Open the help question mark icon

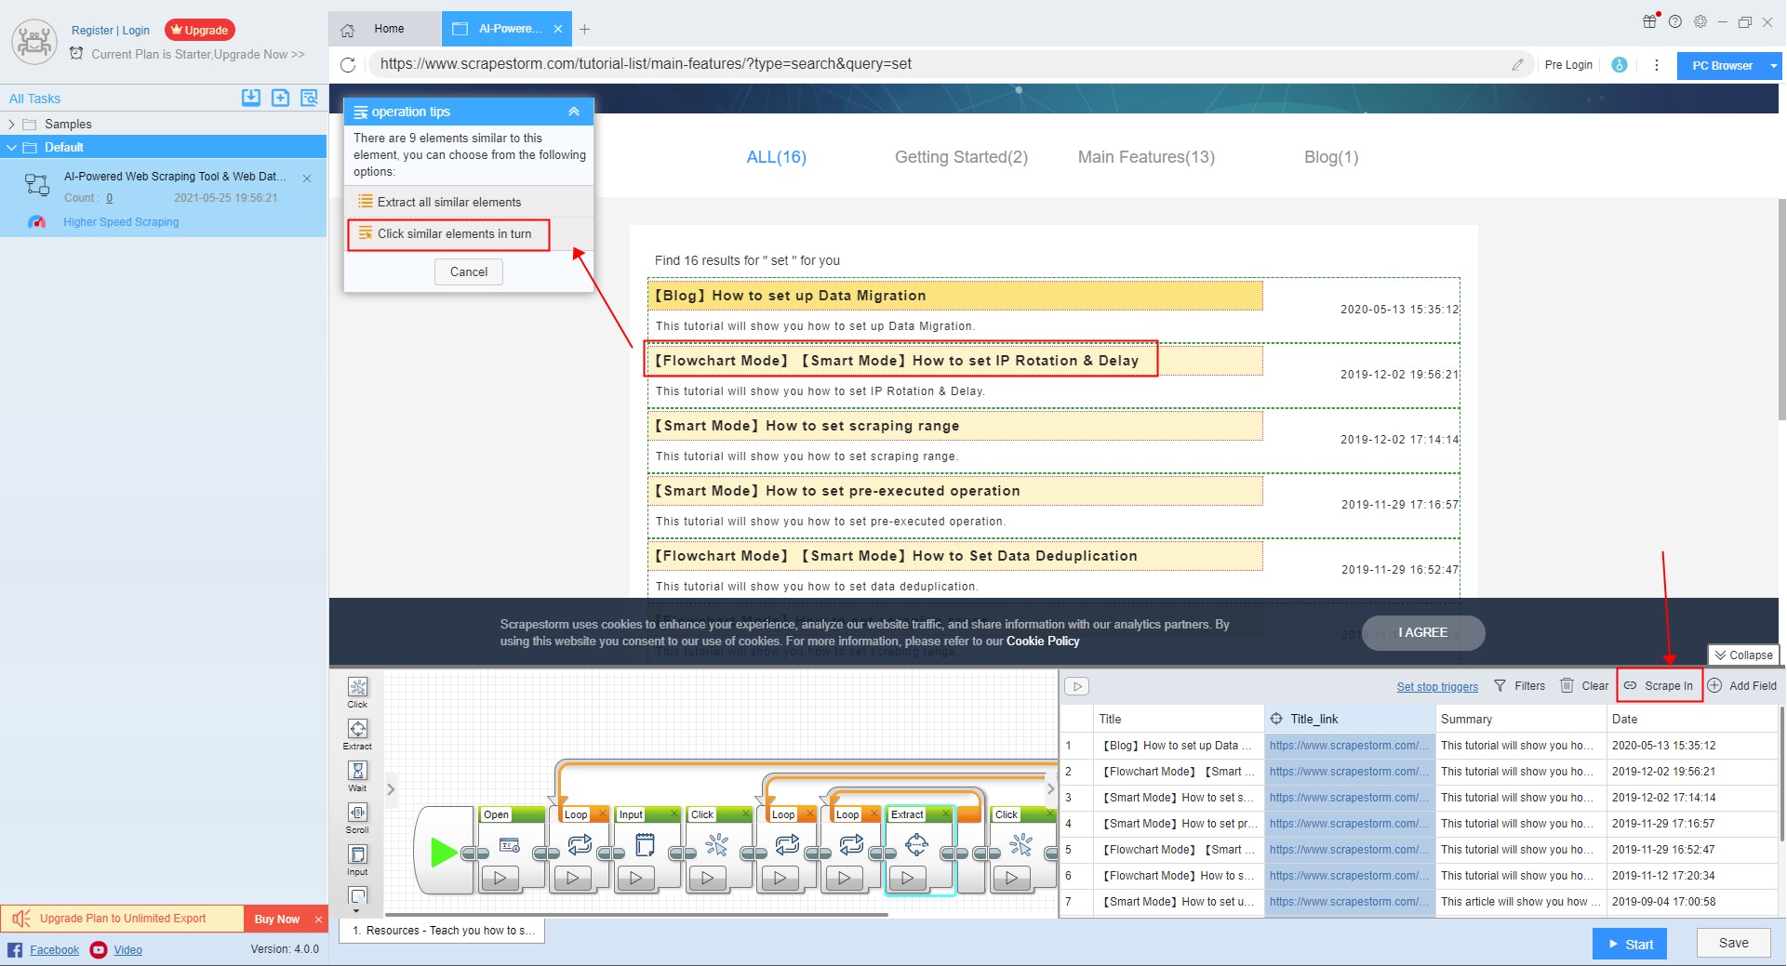1675,21
